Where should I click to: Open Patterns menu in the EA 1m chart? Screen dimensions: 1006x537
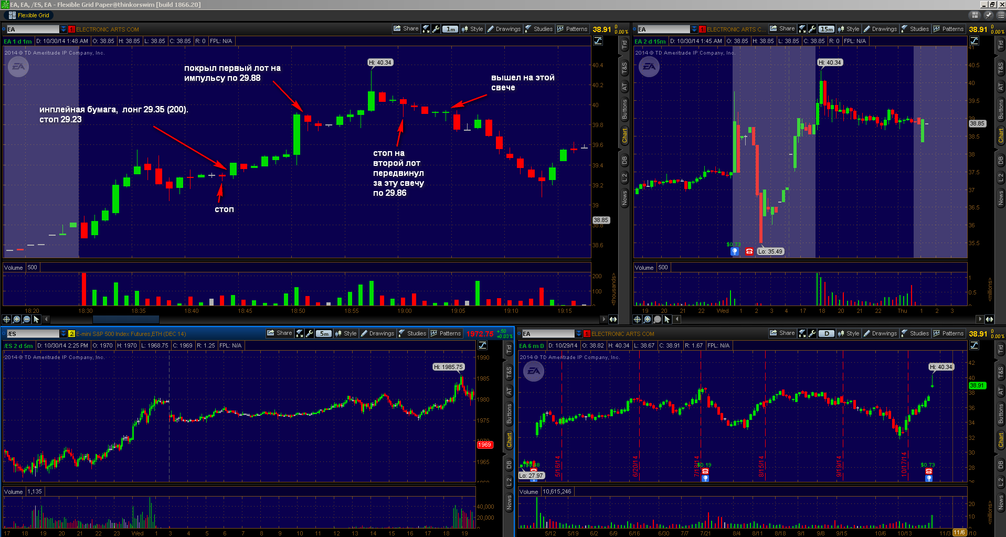point(572,29)
